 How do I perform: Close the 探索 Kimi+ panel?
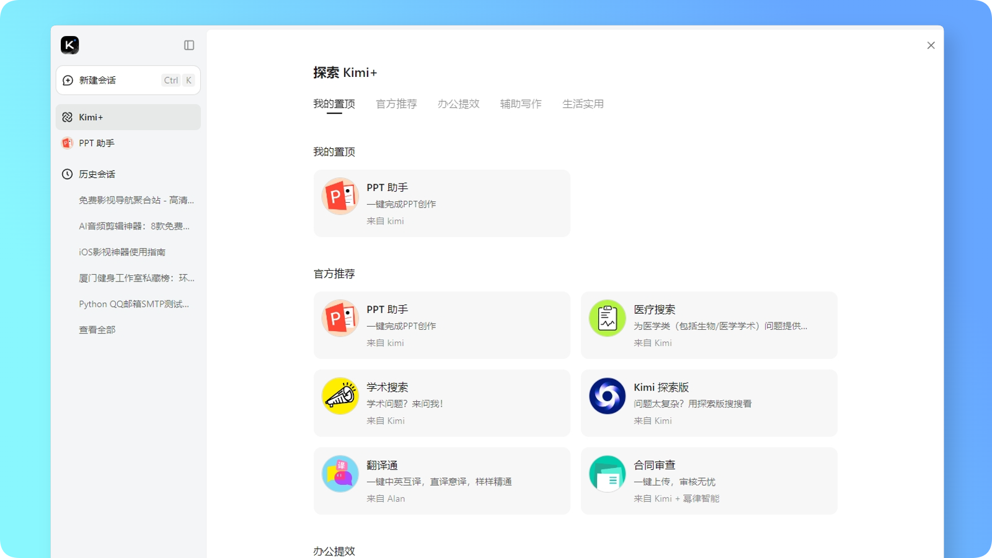coord(931,45)
